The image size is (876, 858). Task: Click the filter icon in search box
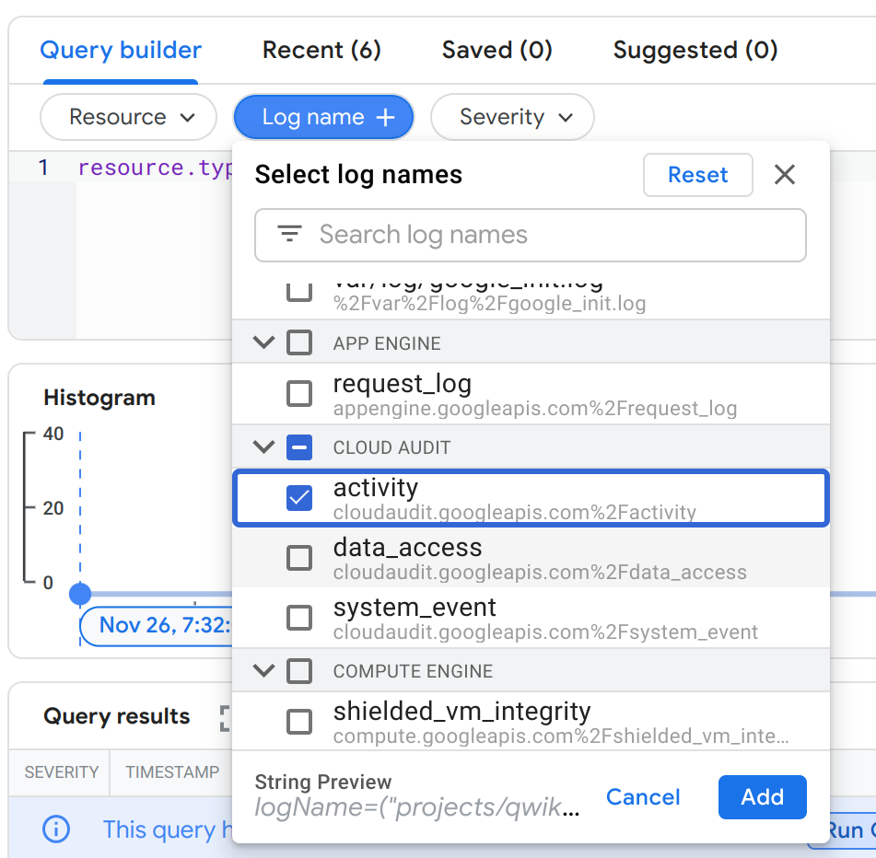[290, 235]
